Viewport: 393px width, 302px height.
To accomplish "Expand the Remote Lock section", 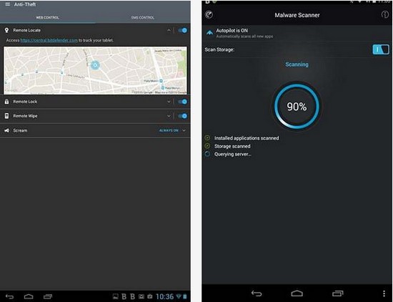I will point(169,102).
